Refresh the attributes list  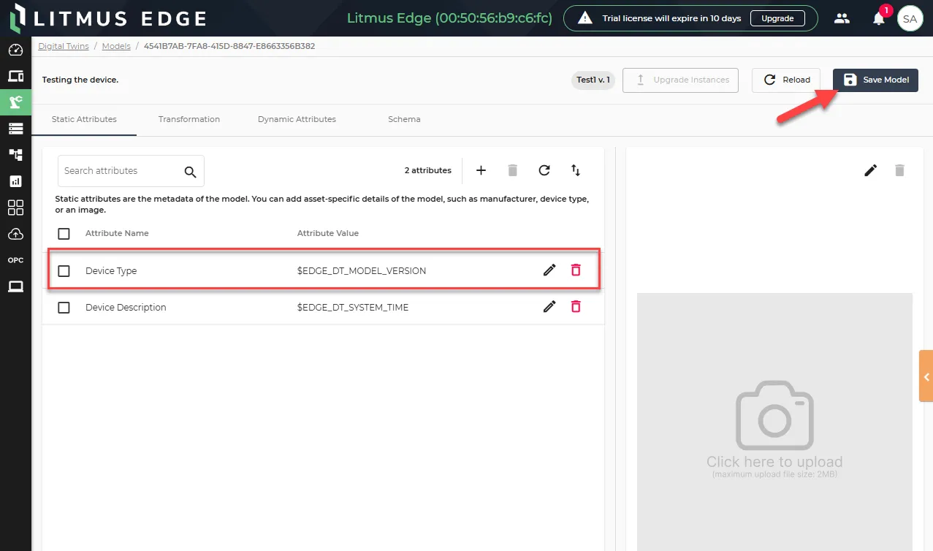pos(544,170)
